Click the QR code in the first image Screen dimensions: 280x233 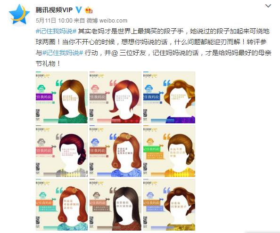pyautogui.click(x=38, y=113)
